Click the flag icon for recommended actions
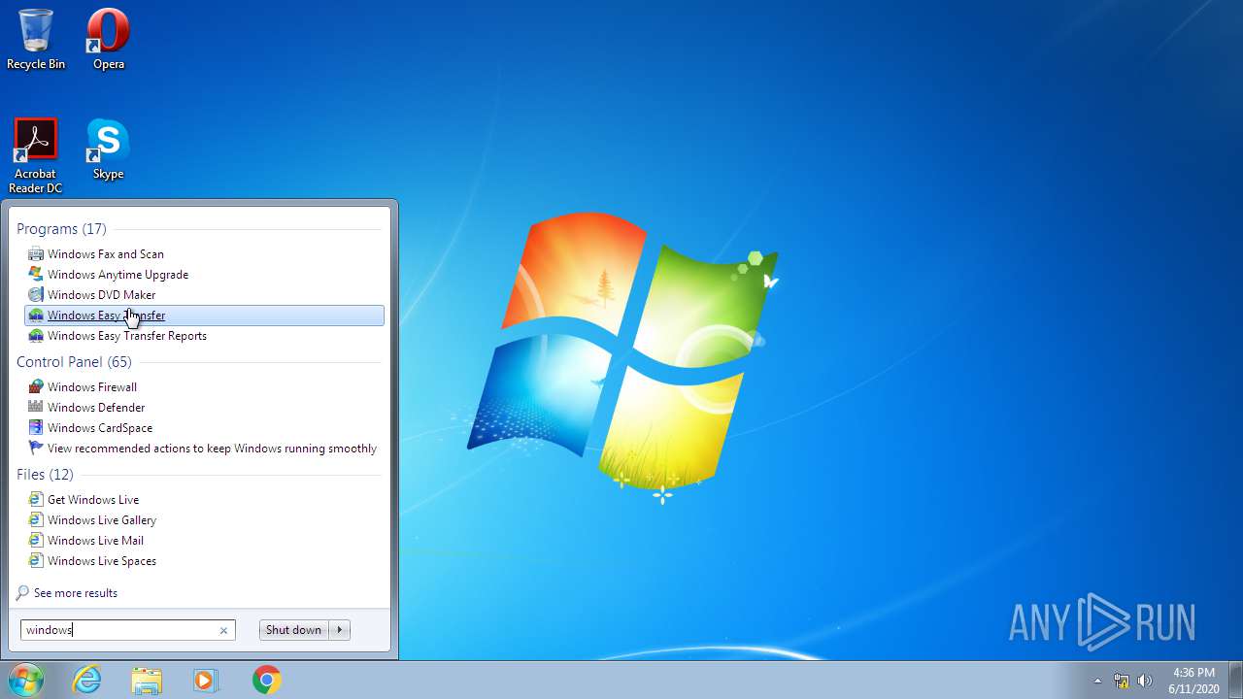The width and height of the screenshot is (1243, 699). click(36, 449)
